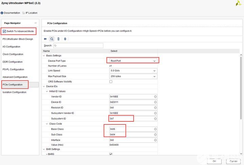Open Device Port Type dropdown
This screenshot has height=165, width=244.
click(x=133, y=61)
